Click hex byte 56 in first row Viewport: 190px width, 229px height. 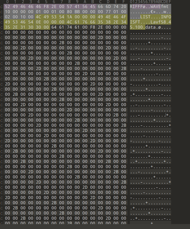click(x=85, y=6)
